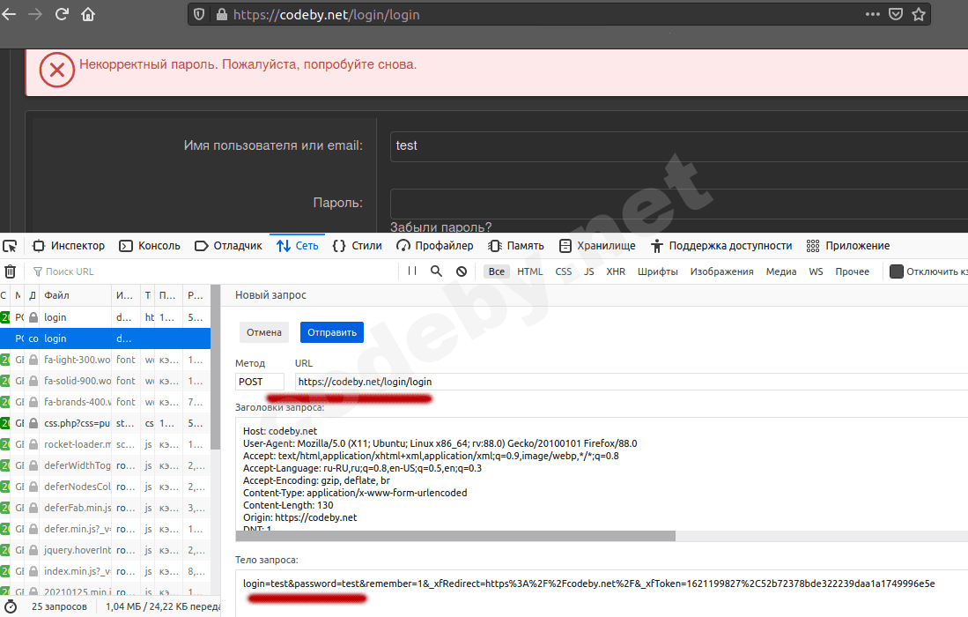Open the Инспектор tab

point(69,246)
